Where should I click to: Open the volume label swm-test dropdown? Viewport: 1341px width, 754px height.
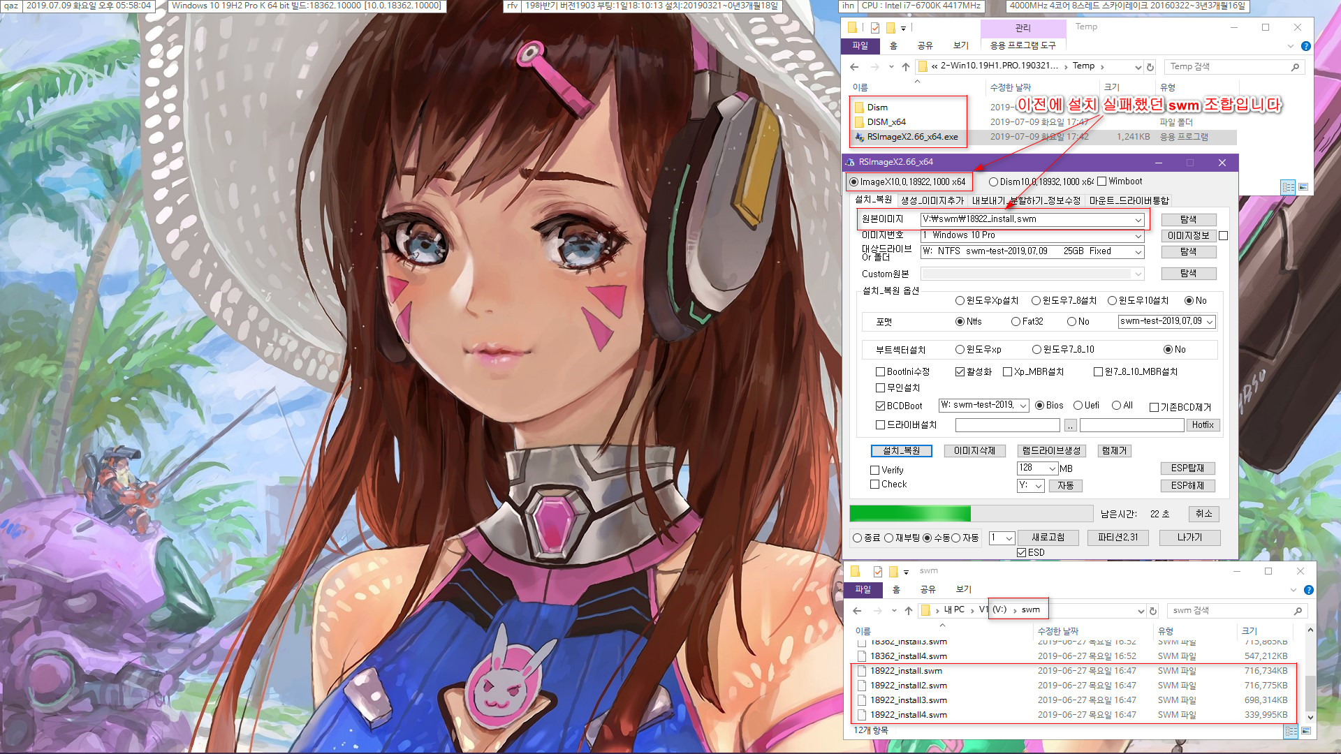click(1210, 322)
